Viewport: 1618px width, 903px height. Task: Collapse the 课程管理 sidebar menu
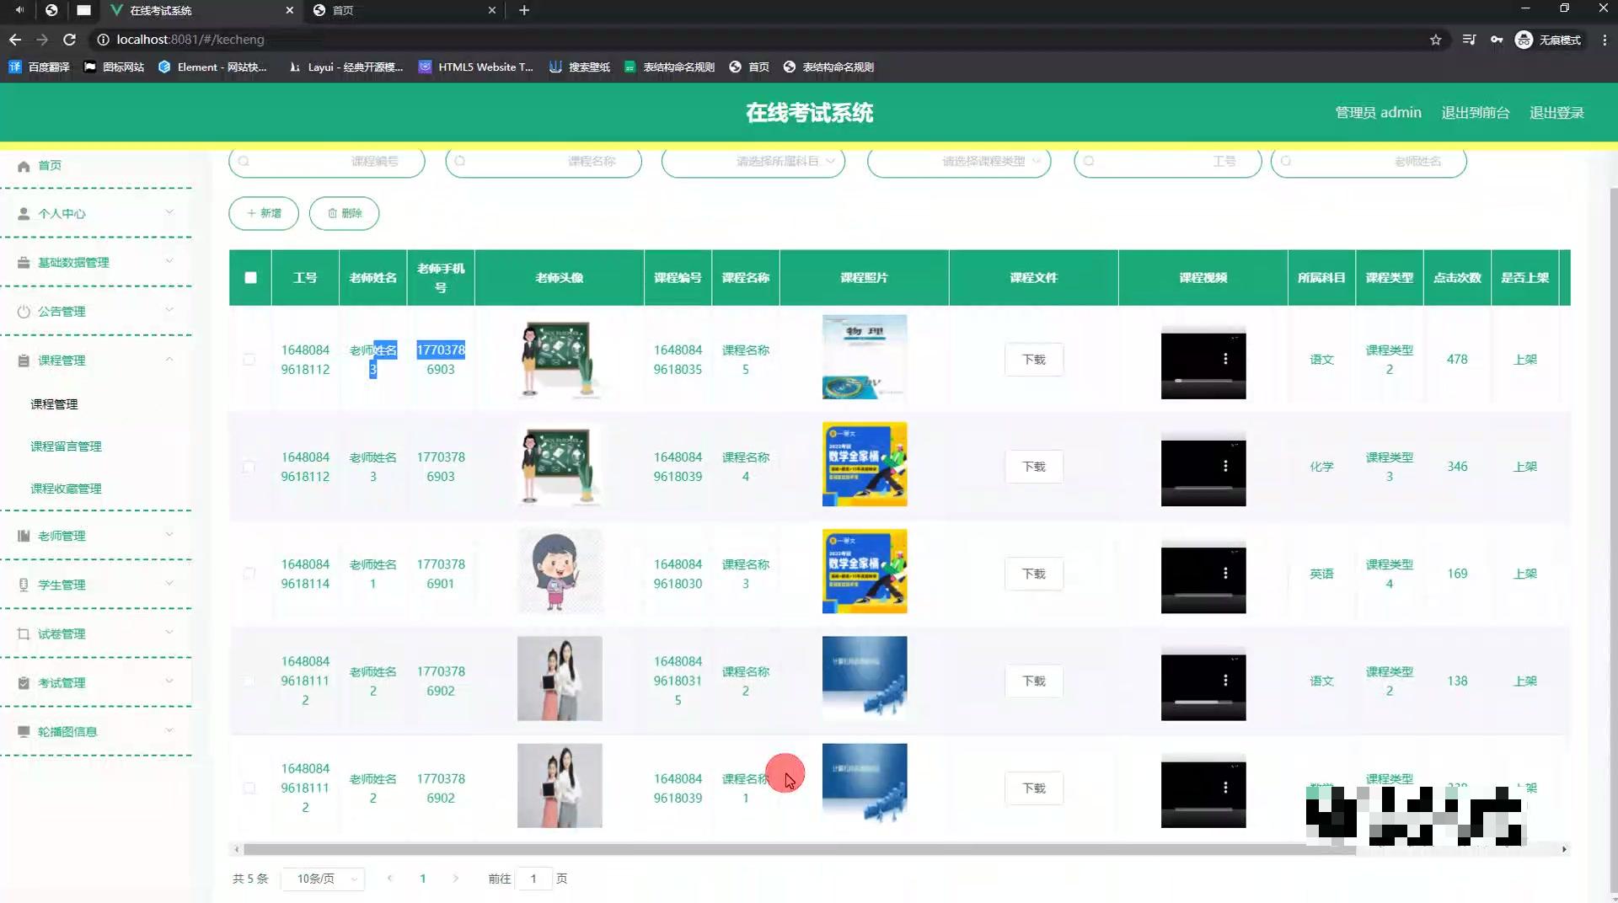coord(95,360)
